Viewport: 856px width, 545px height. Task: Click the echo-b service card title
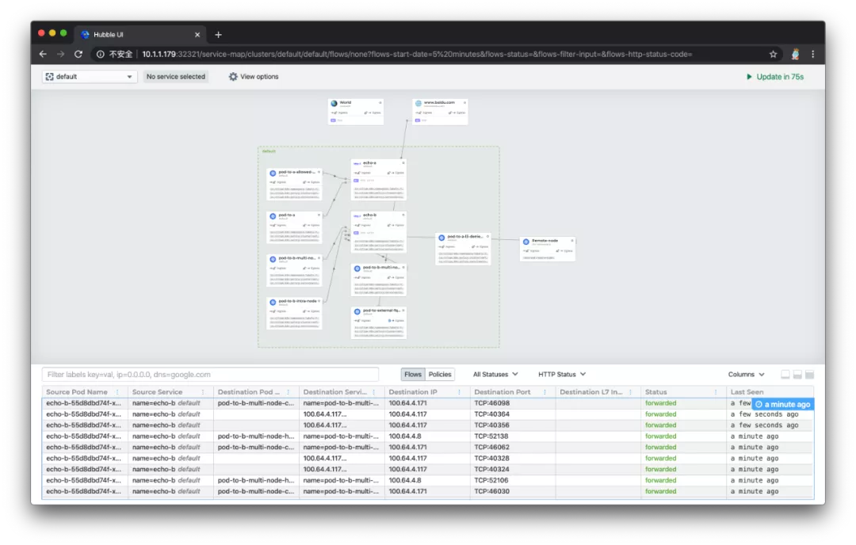click(x=369, y=215)
